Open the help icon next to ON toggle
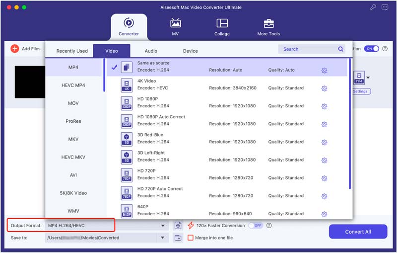This screenshot has width=397, height=253. pyautogui.click(x=385, y=48)
